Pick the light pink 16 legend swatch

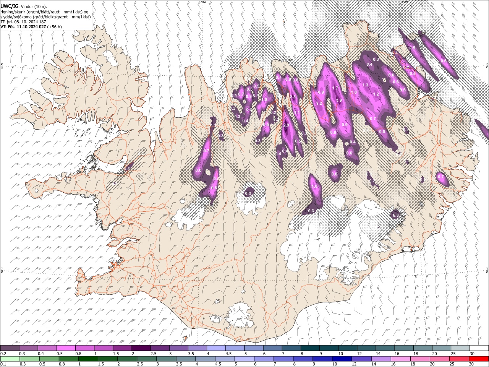(x=400, y=359)
